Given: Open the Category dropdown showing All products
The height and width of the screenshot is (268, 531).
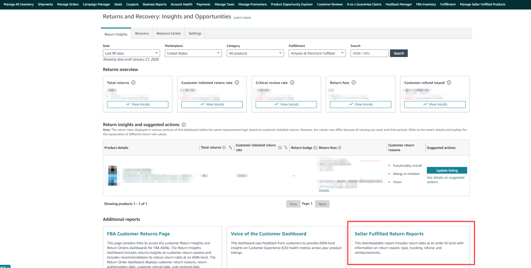Looking at the screenshot, I should 255,53.
